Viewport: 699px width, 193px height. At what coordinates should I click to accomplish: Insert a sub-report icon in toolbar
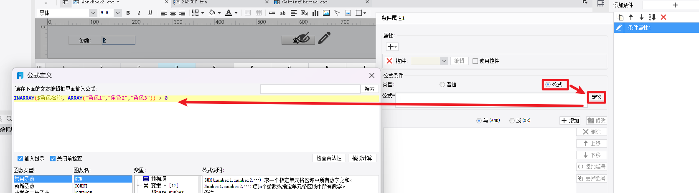coord(348,13)
